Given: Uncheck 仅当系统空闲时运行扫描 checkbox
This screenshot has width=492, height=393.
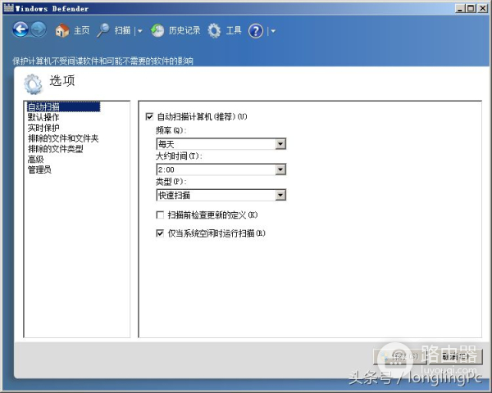Looking at the screenshot, I should [160, 233].
